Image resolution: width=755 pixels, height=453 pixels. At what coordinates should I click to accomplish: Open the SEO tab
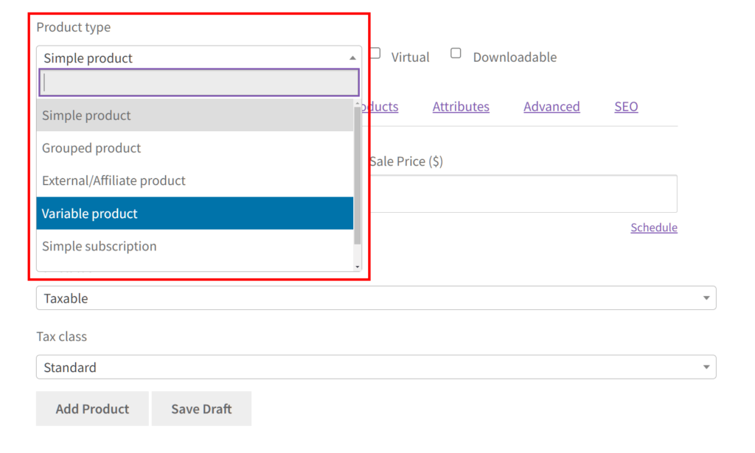(x=626, y=107)
